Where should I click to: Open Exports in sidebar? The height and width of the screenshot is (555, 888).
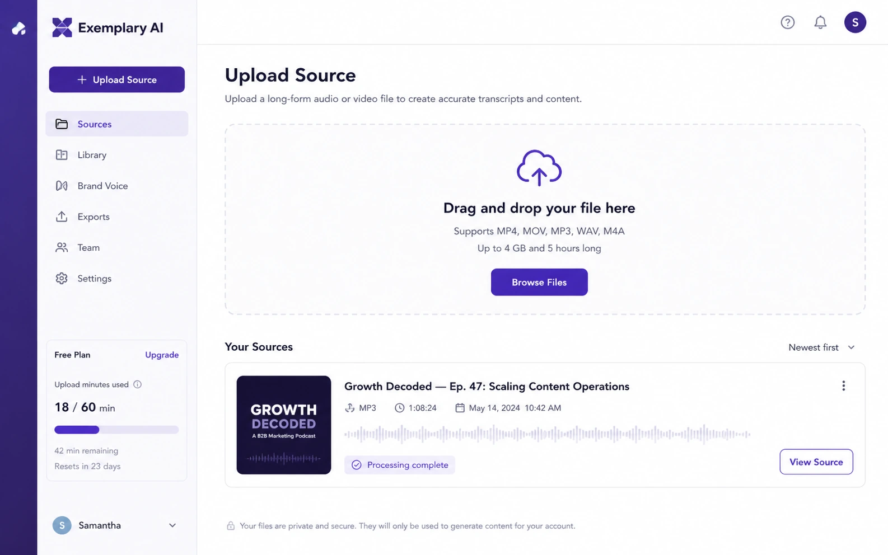pos(116,217)
